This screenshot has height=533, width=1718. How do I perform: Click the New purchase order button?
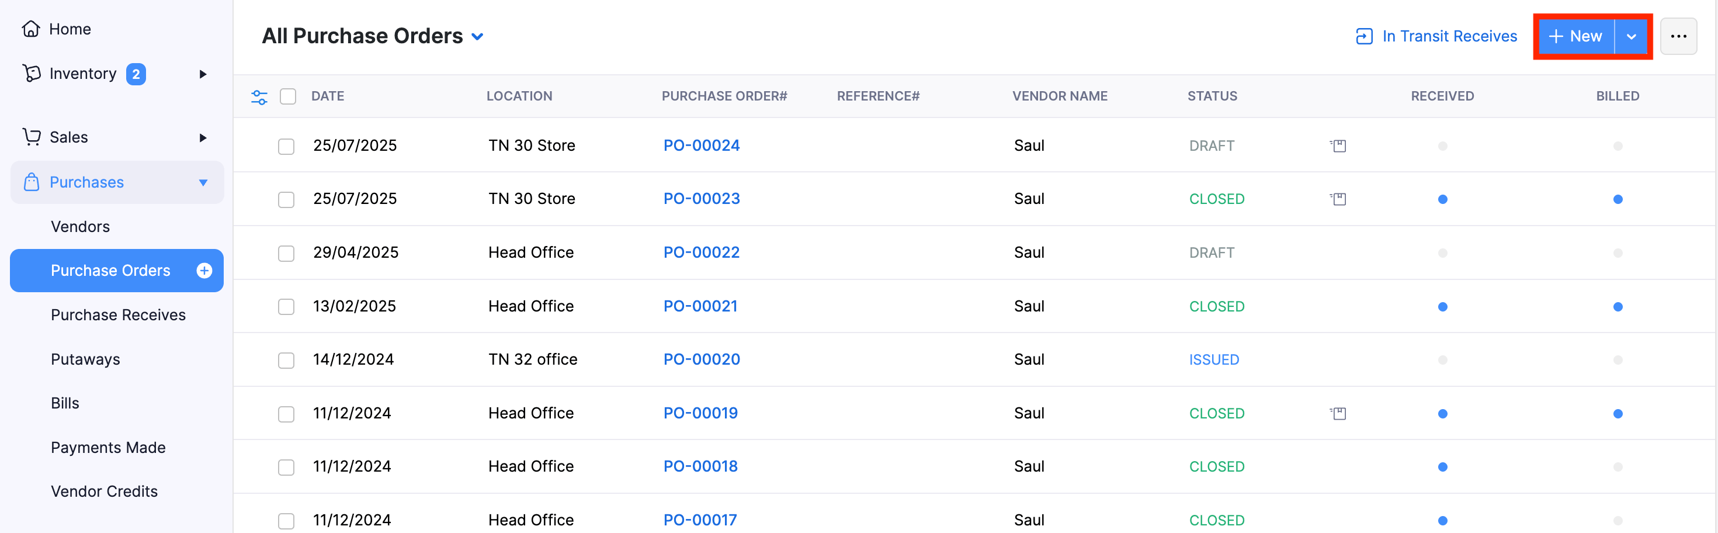pos(1575,36)
